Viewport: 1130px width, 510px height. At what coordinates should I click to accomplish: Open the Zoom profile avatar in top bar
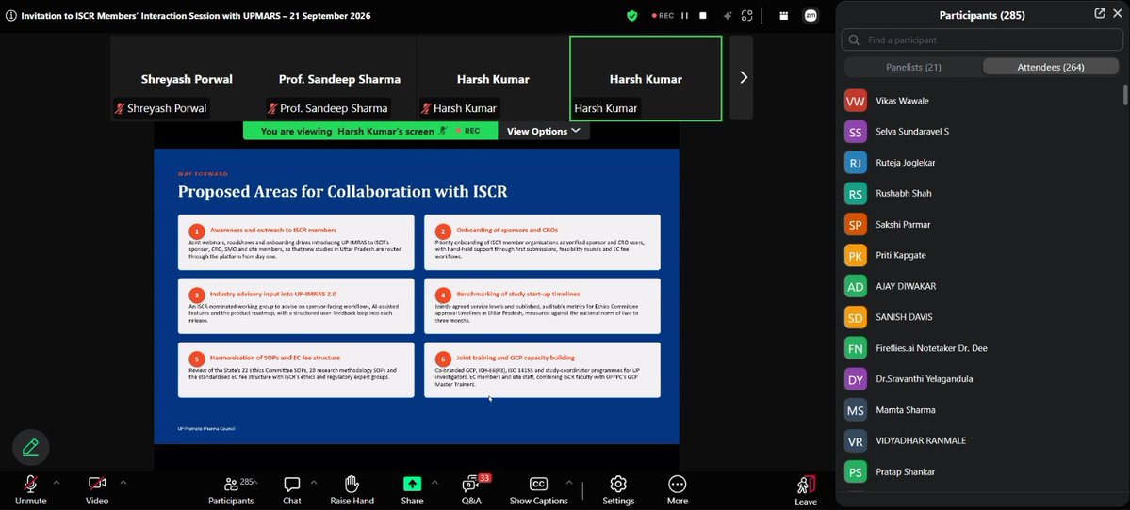tap(811, 15)
